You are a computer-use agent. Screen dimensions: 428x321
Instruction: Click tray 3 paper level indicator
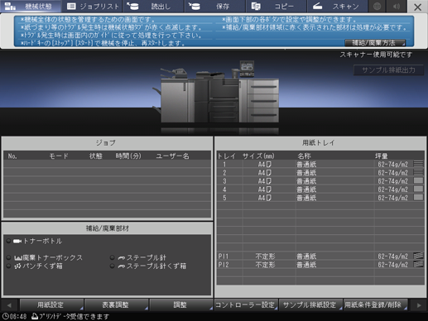[418, 180]
